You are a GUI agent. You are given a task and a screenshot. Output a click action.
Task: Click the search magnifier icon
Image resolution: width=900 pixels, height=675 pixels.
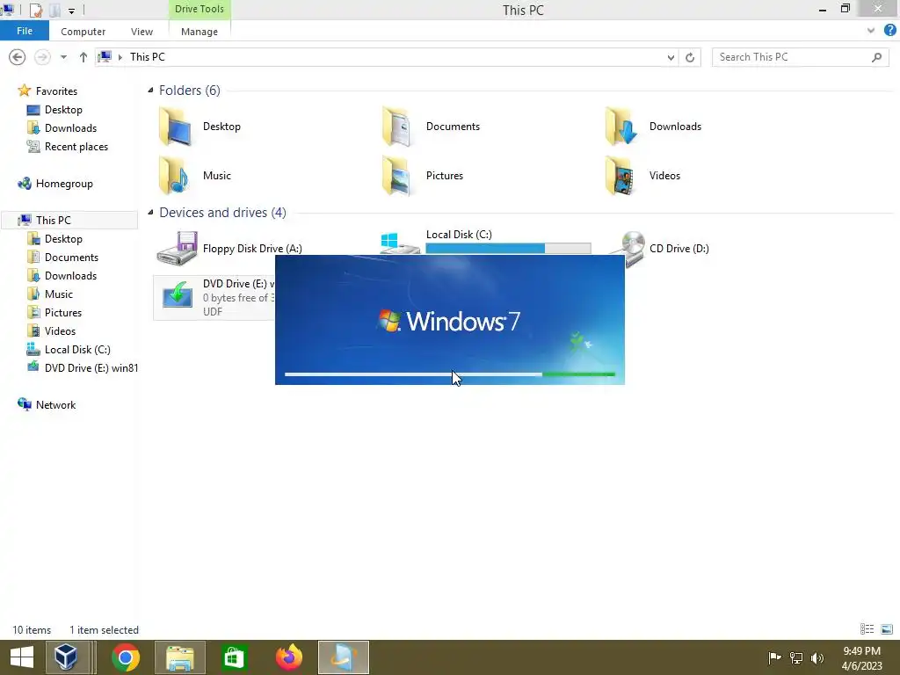pyautogui.click(x=876, y=57)
